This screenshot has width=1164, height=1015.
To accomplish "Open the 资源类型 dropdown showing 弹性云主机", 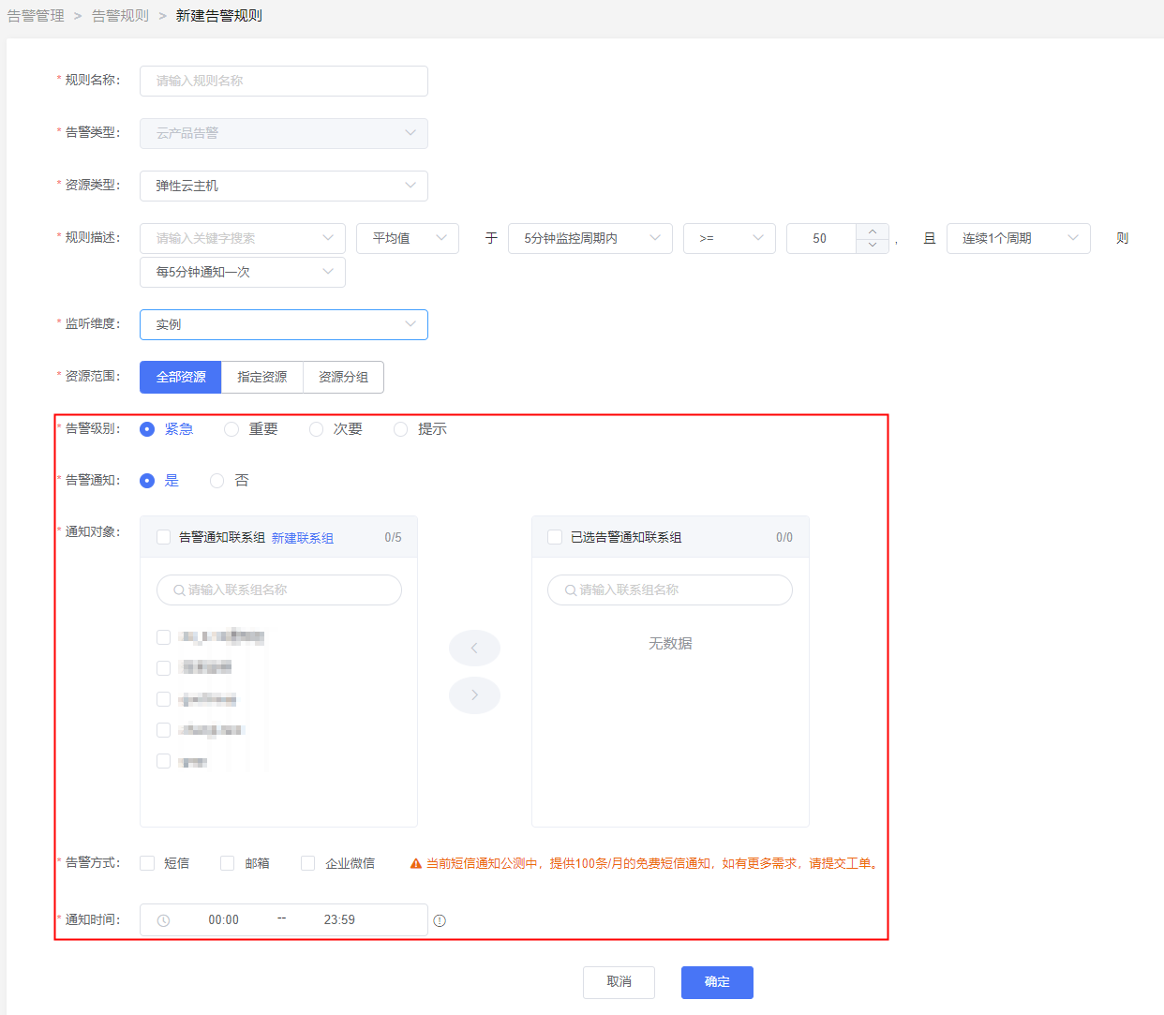I will (283, 186).
